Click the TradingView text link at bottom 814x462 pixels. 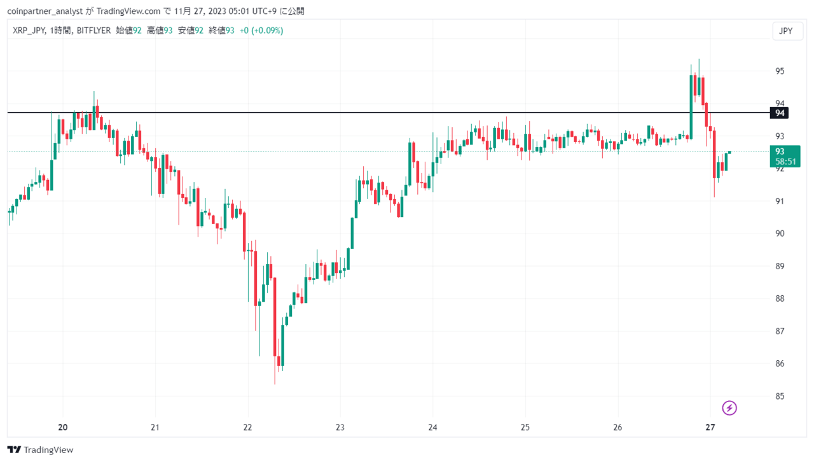click(x=48, y=450)
